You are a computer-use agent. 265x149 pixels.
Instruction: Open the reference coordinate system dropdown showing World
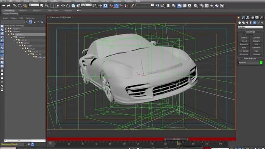(x=86, y=5)
